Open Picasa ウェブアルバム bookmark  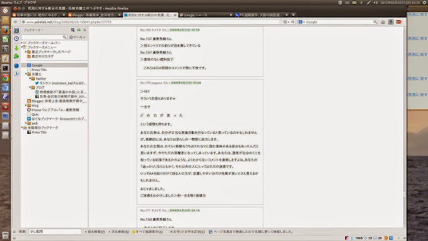coord(53,110)
